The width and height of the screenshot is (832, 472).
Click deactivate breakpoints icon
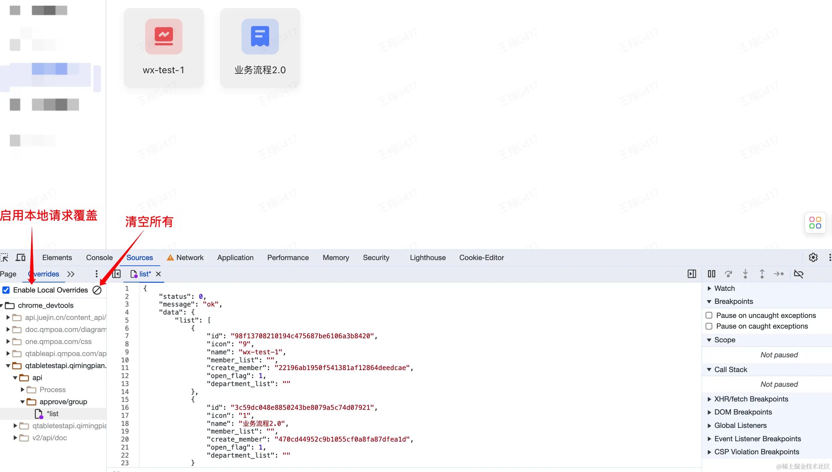(x=799, y=274)
